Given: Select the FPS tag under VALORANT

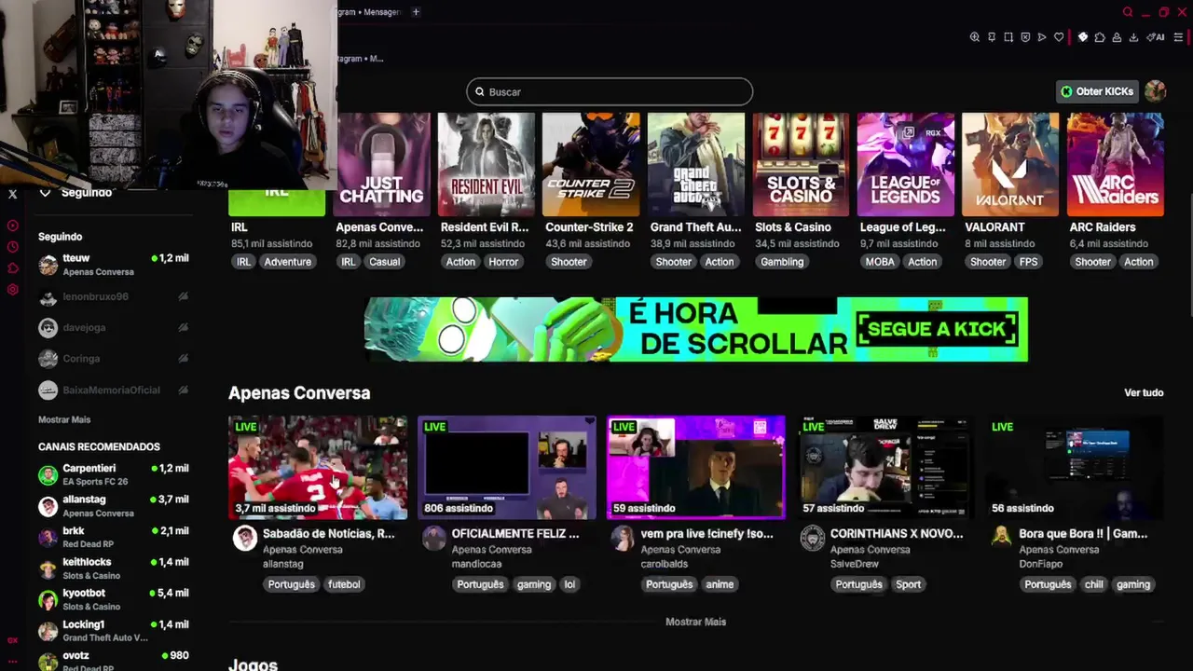Looking at the screenshot, I should (1028, 262).
